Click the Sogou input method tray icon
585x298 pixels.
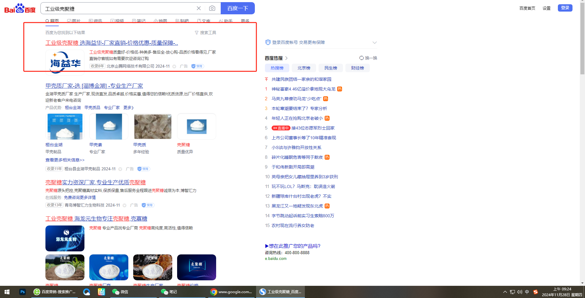(536, 292)
